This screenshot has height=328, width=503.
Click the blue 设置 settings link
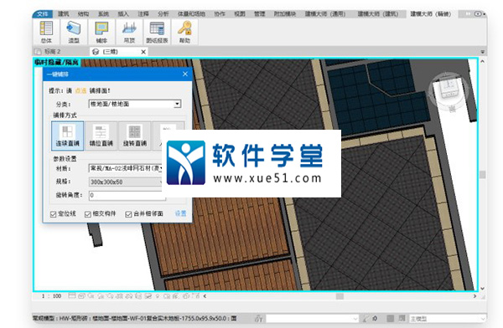tap(180, 213)
